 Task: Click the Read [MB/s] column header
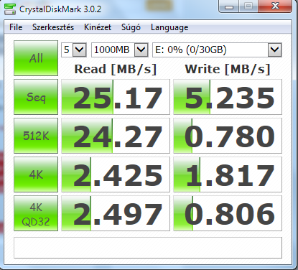click(116, 69)
